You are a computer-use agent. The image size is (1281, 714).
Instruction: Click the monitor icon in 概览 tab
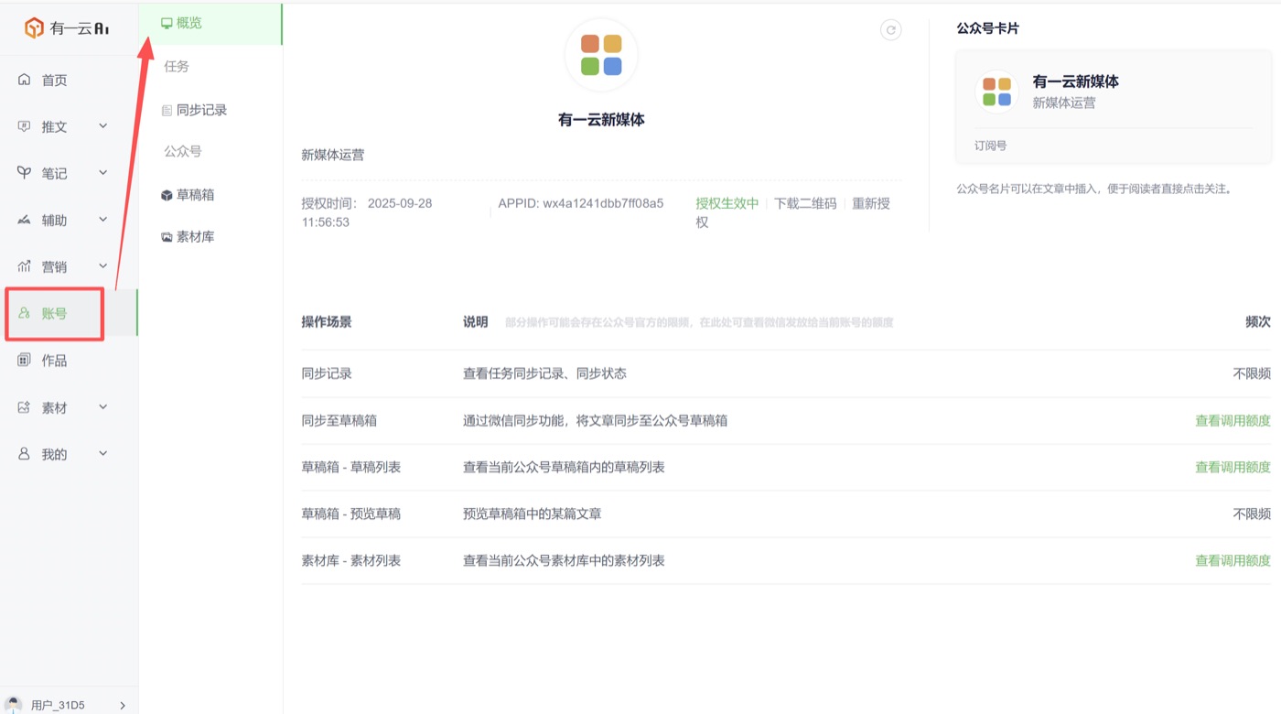[x=167, y=23]
